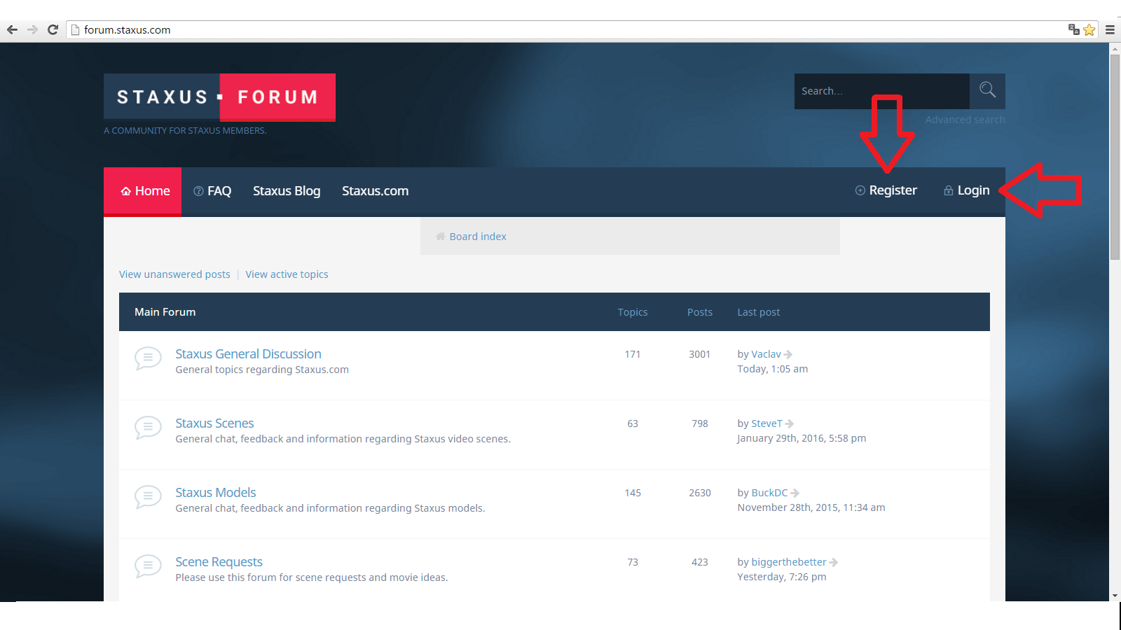Click the scrollbar down arrow
This screenshot has height=630, width=1121.
tap(1115, 596)
